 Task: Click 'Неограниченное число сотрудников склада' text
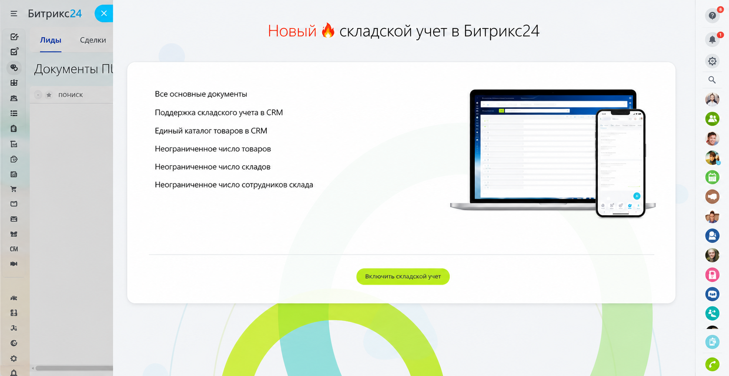(x=234, y=185)
